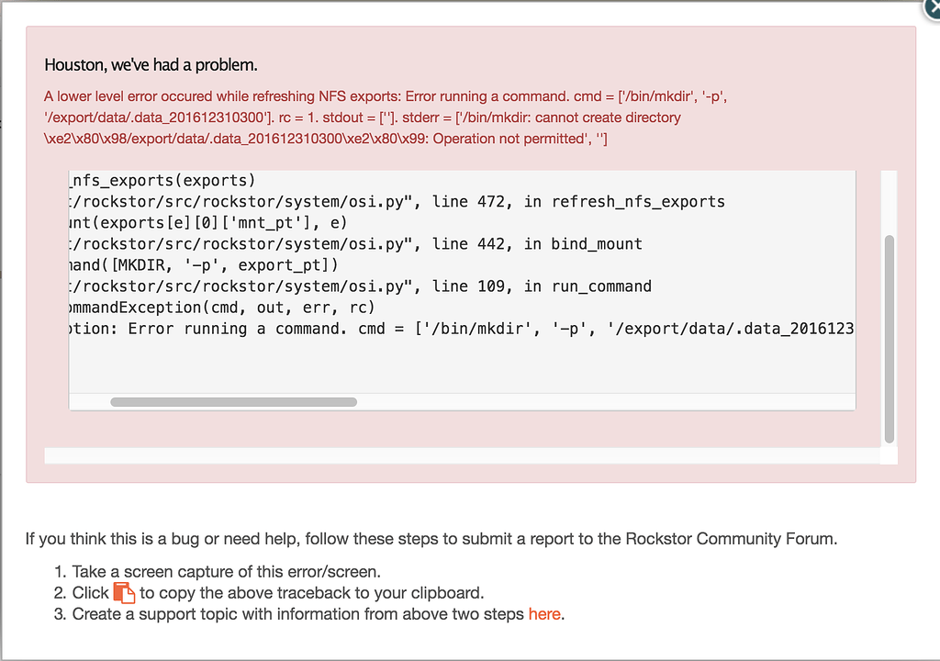Click the line mentioning bind_mount
The height and width of the screenshot is (661, 940).
point(386,243)
